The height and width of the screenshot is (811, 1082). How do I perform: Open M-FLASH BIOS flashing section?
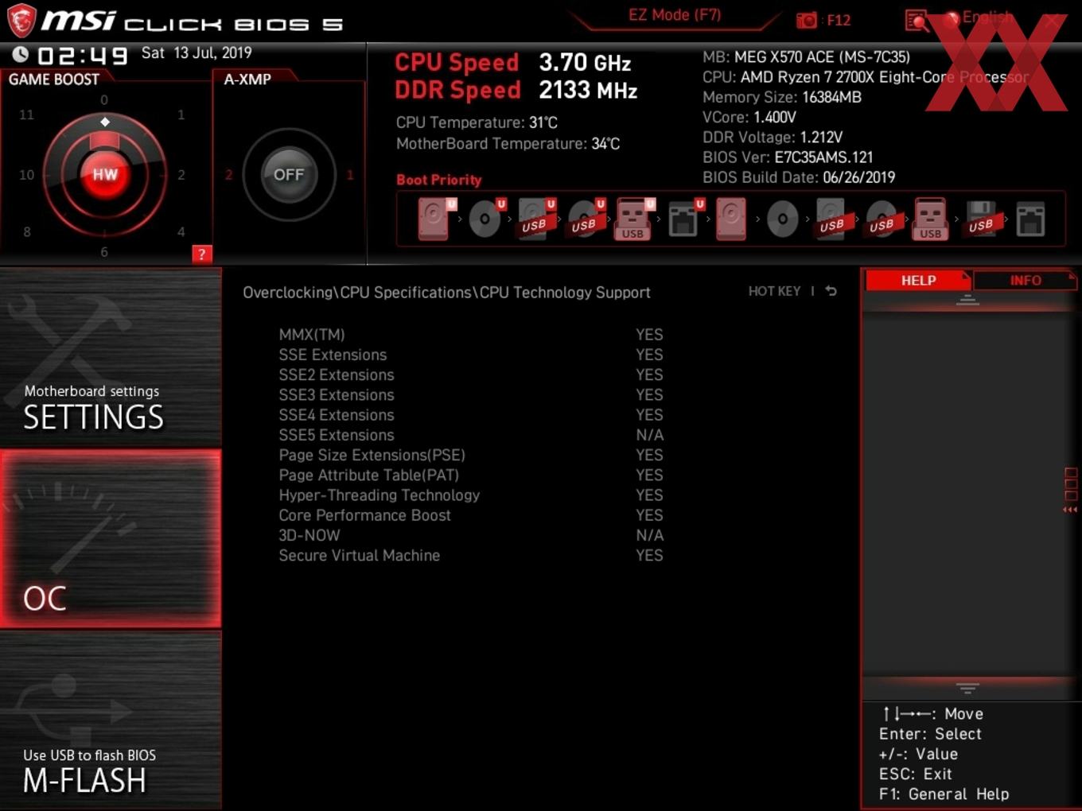[x=111, y=720]
